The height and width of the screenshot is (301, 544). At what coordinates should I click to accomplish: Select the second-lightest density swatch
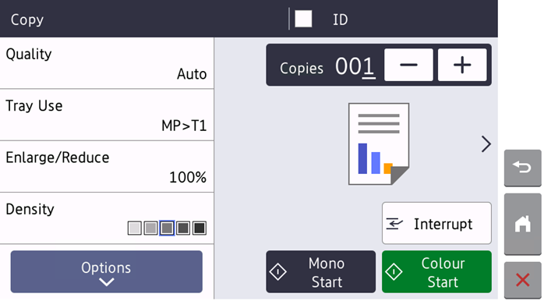150,228
